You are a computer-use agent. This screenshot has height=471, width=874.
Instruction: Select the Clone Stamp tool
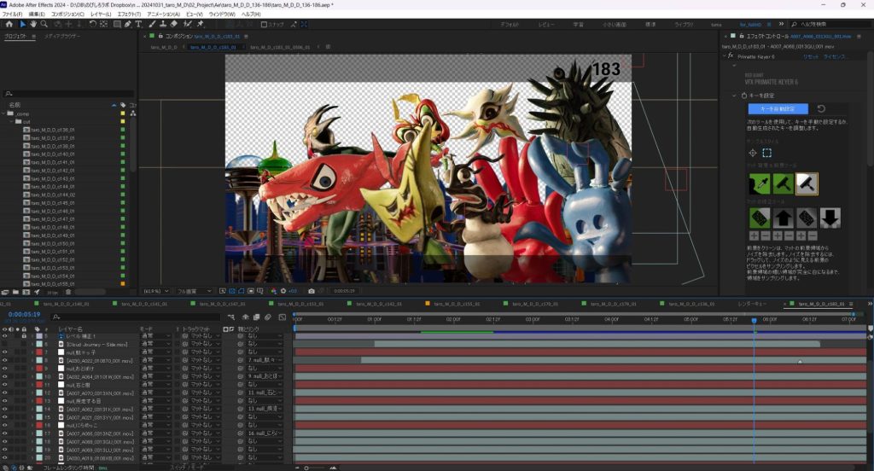coord(163,25)
